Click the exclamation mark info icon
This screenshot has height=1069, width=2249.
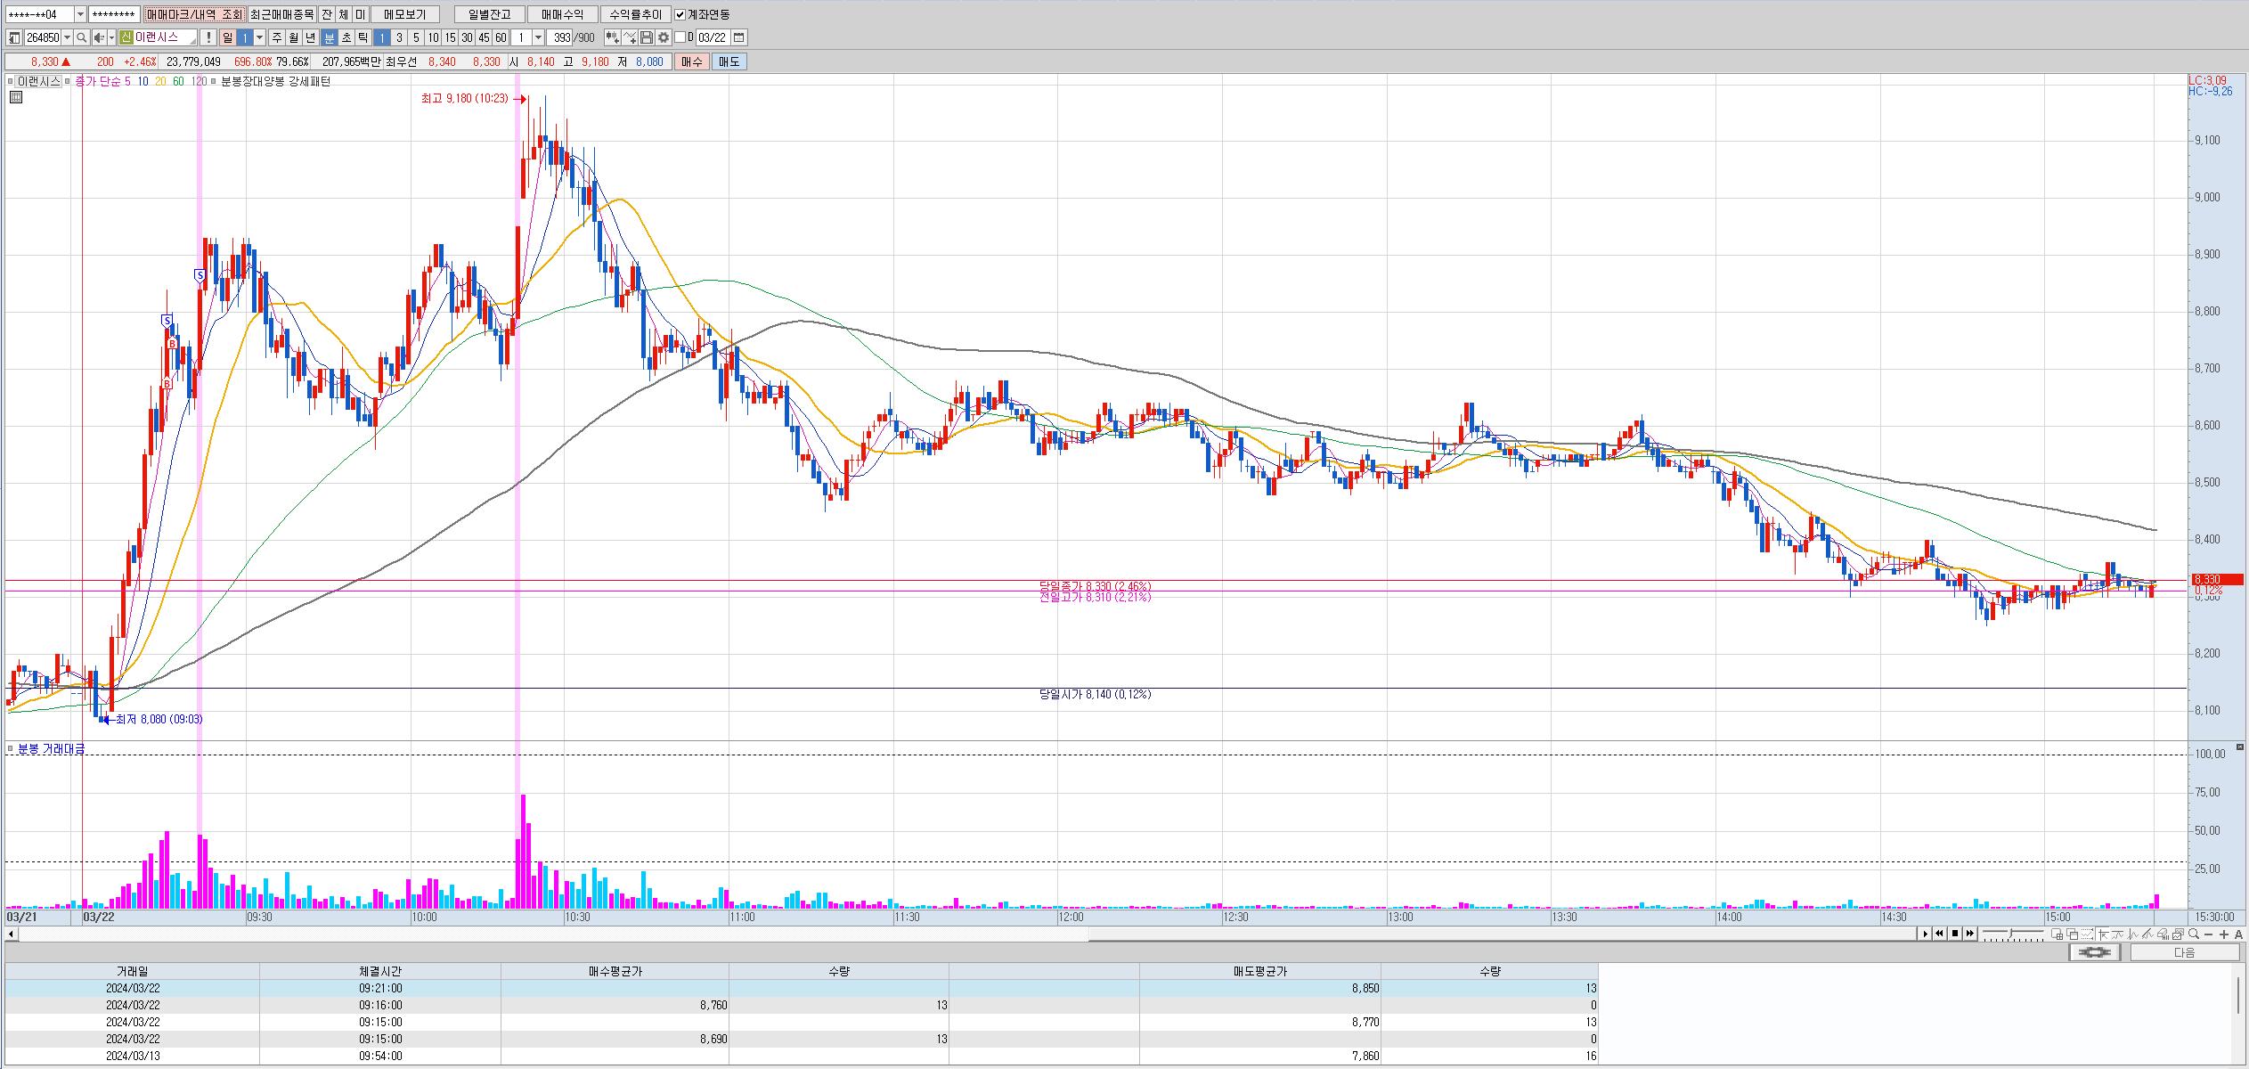coord(208,37)
